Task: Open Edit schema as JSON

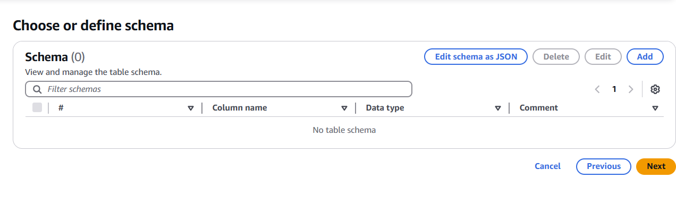Action: point(476,56)
